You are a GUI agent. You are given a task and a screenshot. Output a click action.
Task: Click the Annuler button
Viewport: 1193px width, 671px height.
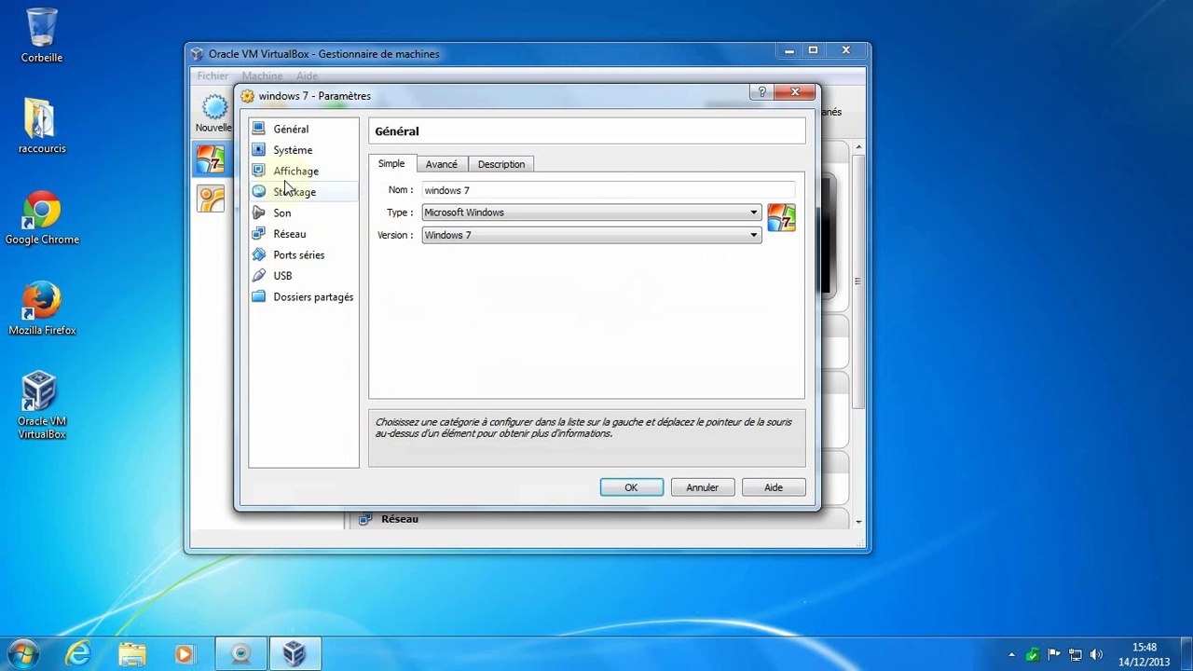(x=703, y=487)
